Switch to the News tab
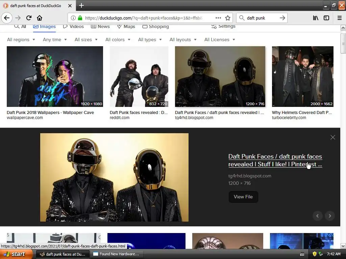346x259 pixels. 100,27
